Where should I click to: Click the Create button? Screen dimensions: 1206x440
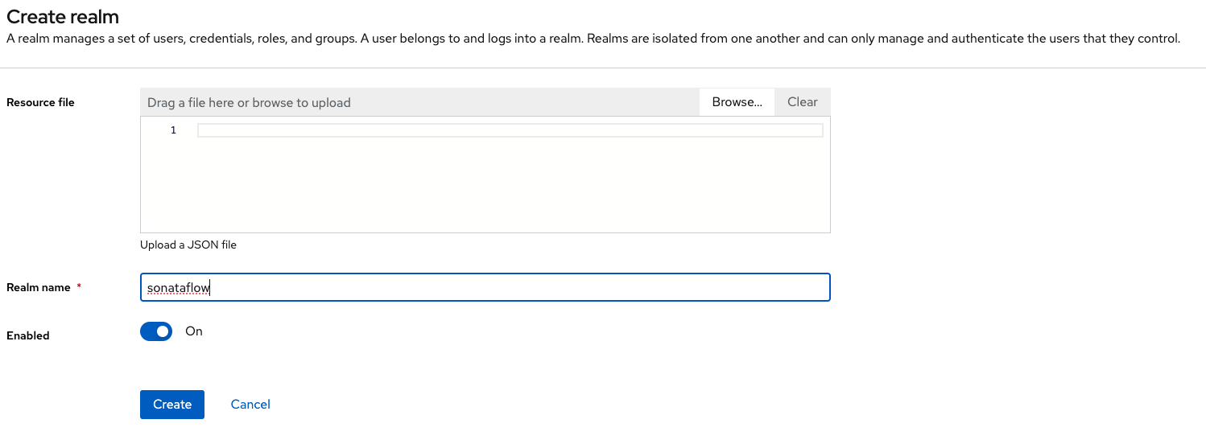point(172,405)
